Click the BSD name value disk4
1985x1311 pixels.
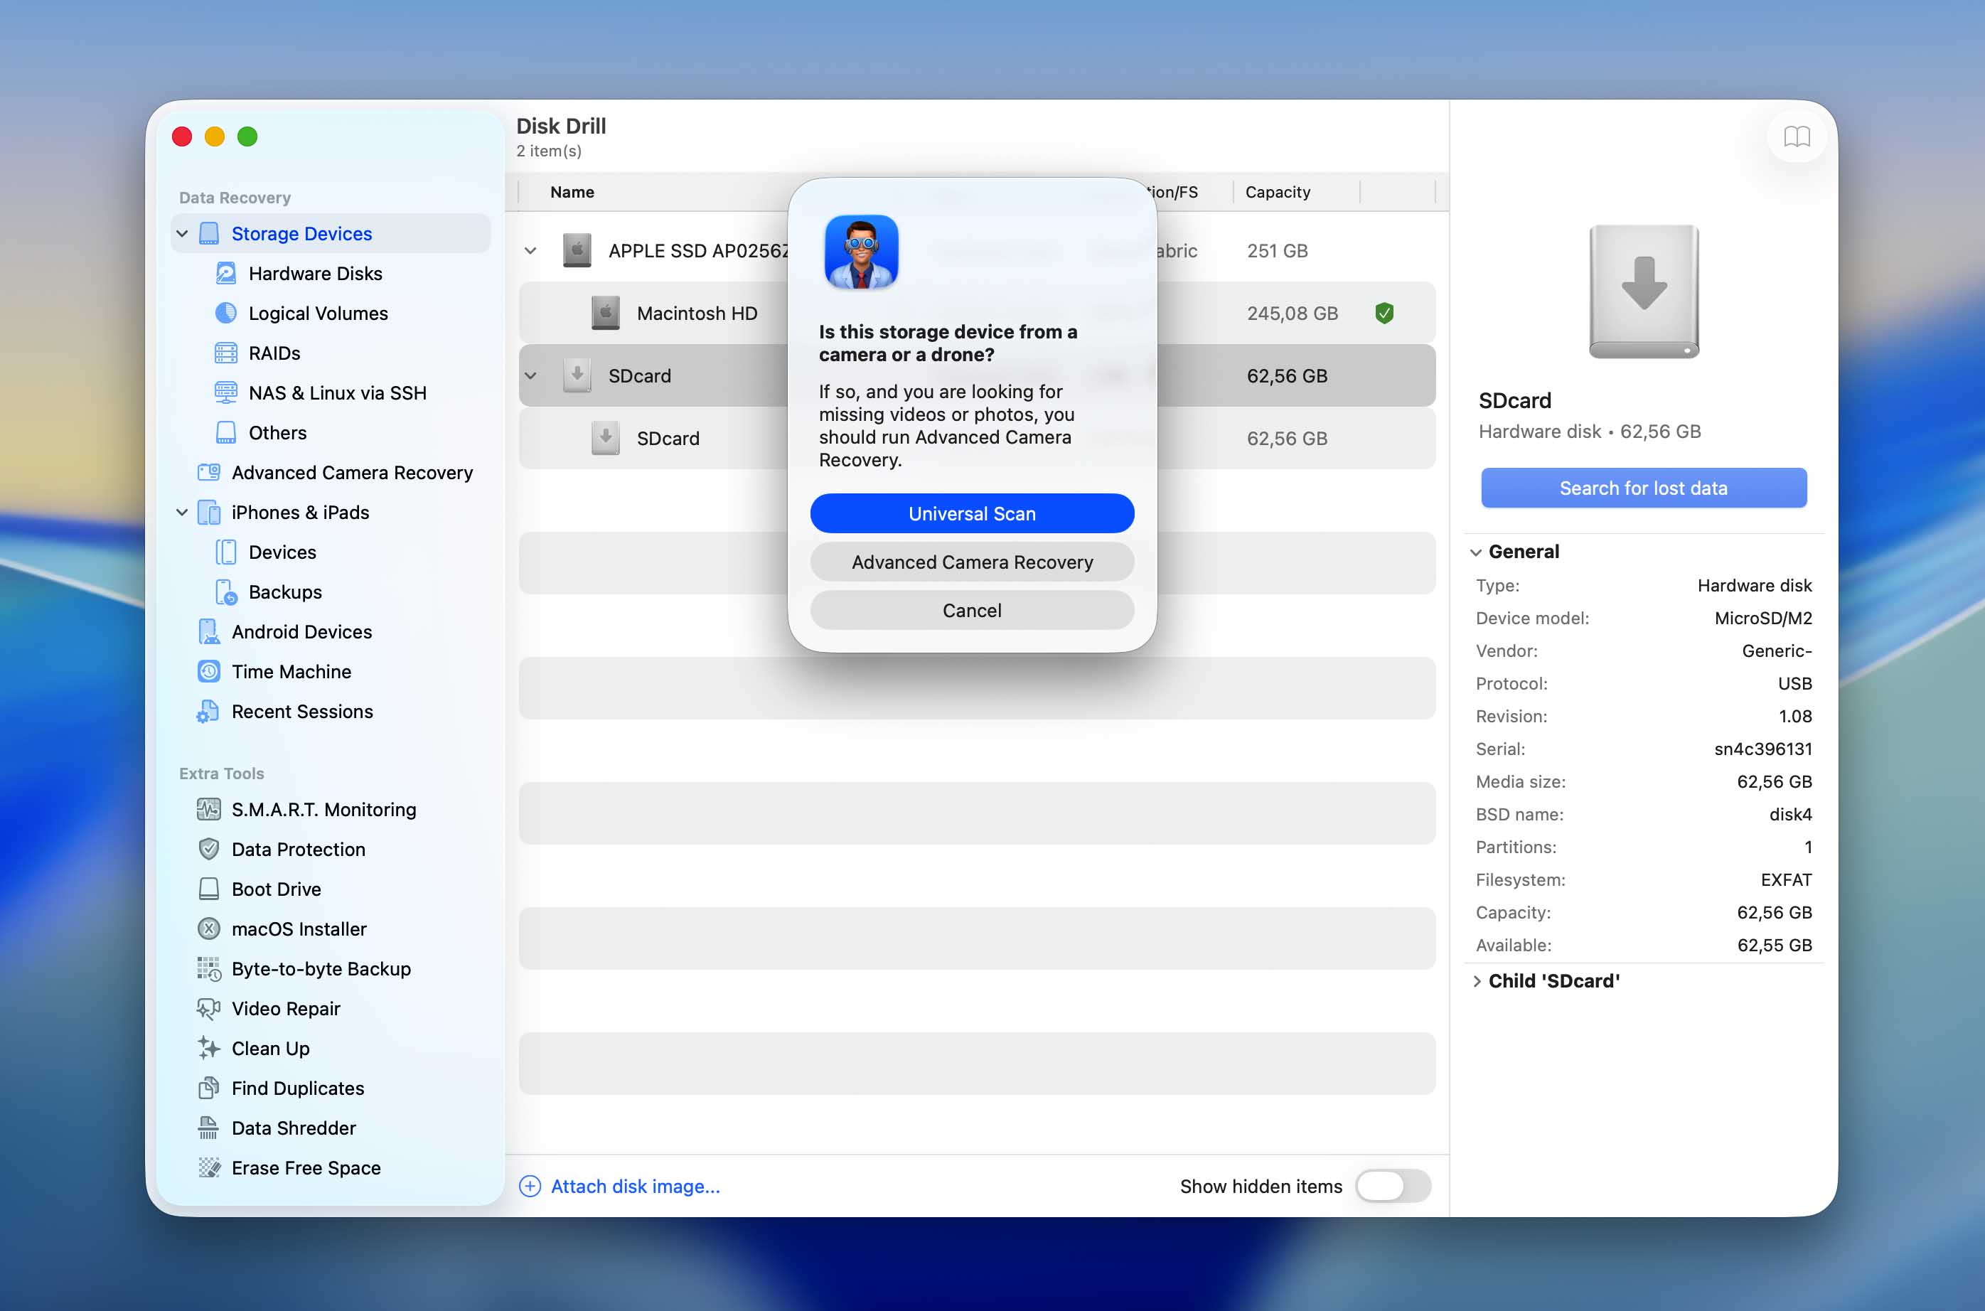[x=1790, y=814]
